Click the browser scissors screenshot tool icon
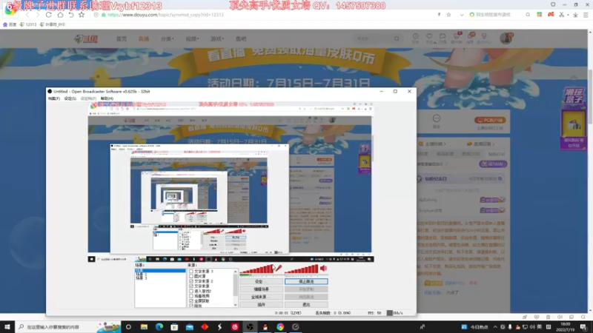 562,15
